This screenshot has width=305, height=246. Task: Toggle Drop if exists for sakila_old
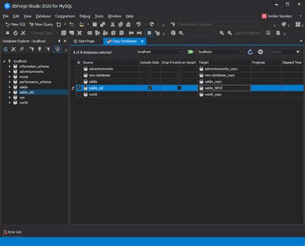pos(180,88)
